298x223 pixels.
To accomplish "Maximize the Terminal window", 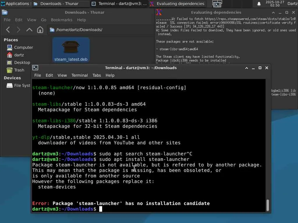I will point(260,68).
